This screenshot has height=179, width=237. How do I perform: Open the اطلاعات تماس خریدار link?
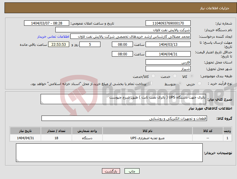coord(53,37)
